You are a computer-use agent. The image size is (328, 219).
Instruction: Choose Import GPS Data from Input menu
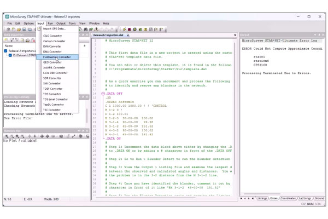pos(57,28)
